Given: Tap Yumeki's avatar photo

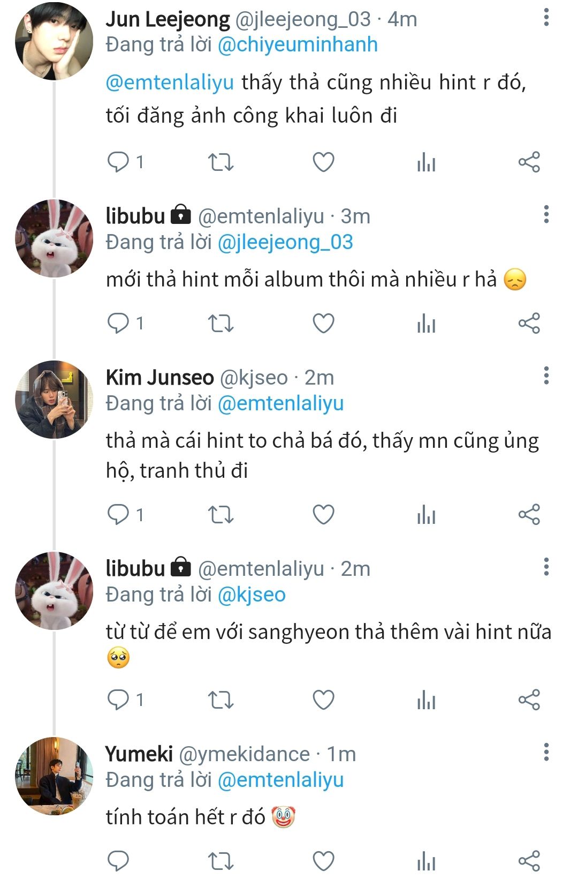Looking at the screenshot, I should click(x=54, y=776).
